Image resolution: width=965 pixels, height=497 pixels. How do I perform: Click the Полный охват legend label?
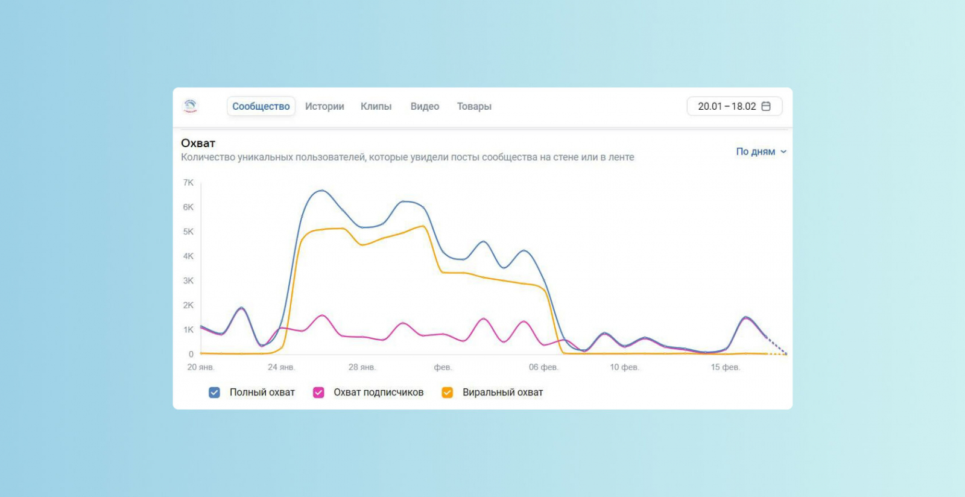point(262,393)
